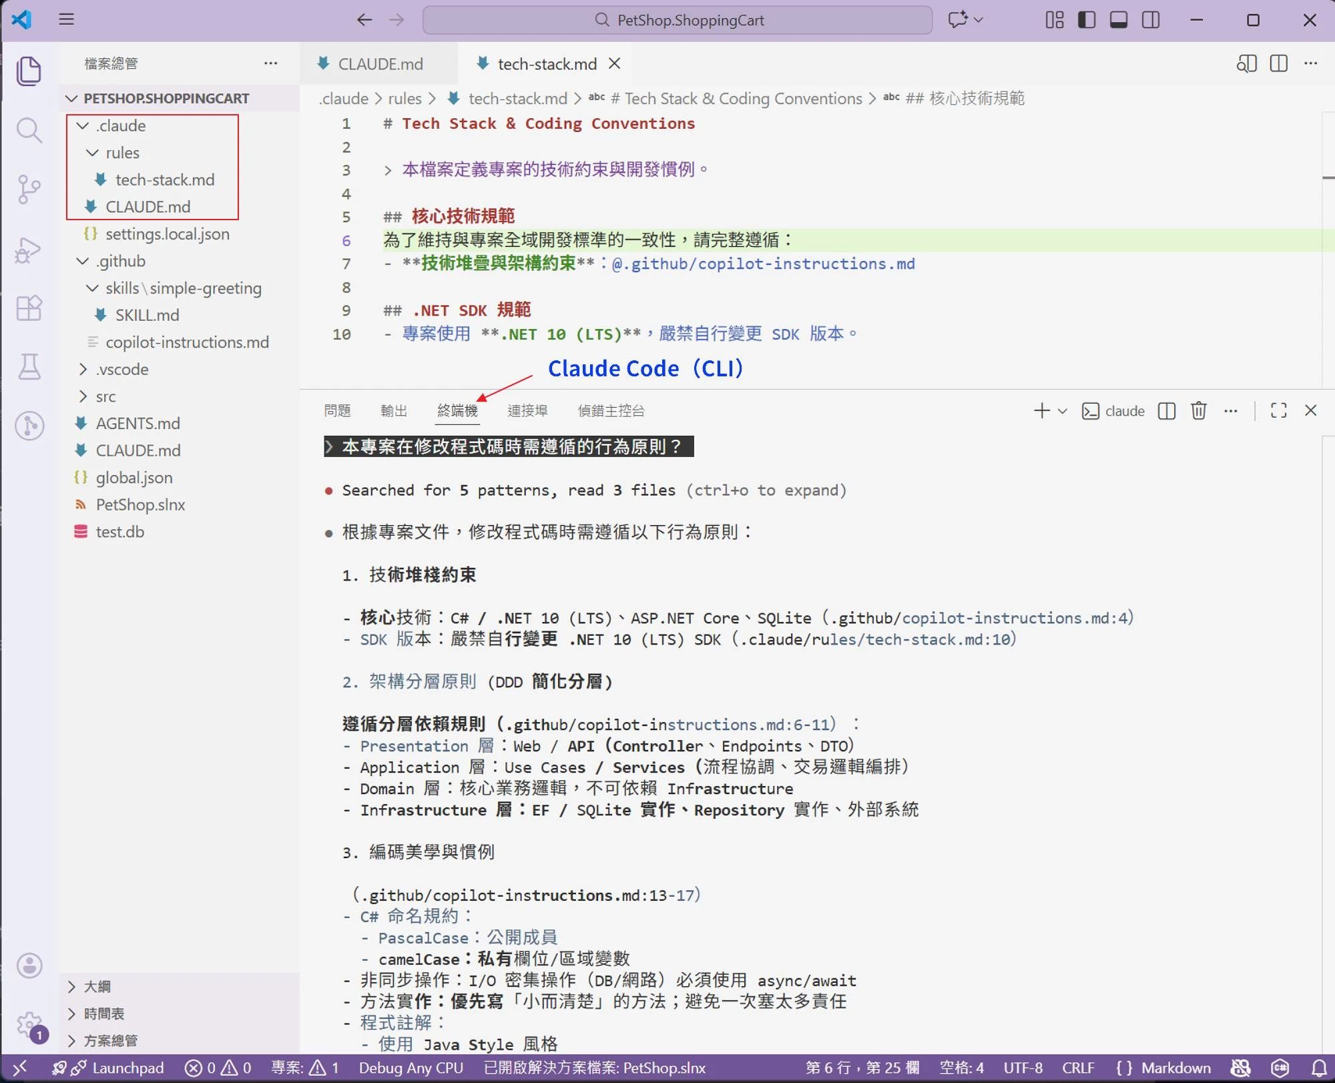Toggle the secondary sidebar visibility
The height and width of the screenshot is (1083, 1335).
click(1151, 20)
